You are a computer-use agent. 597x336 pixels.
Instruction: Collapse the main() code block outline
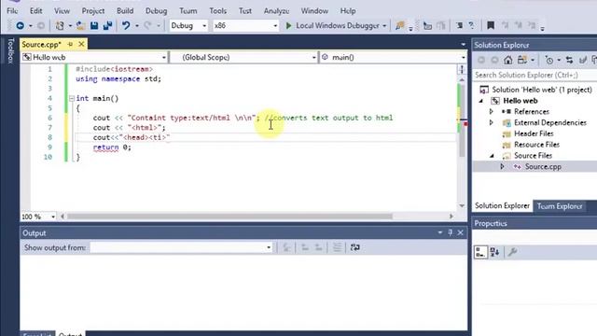coord(72,98)
